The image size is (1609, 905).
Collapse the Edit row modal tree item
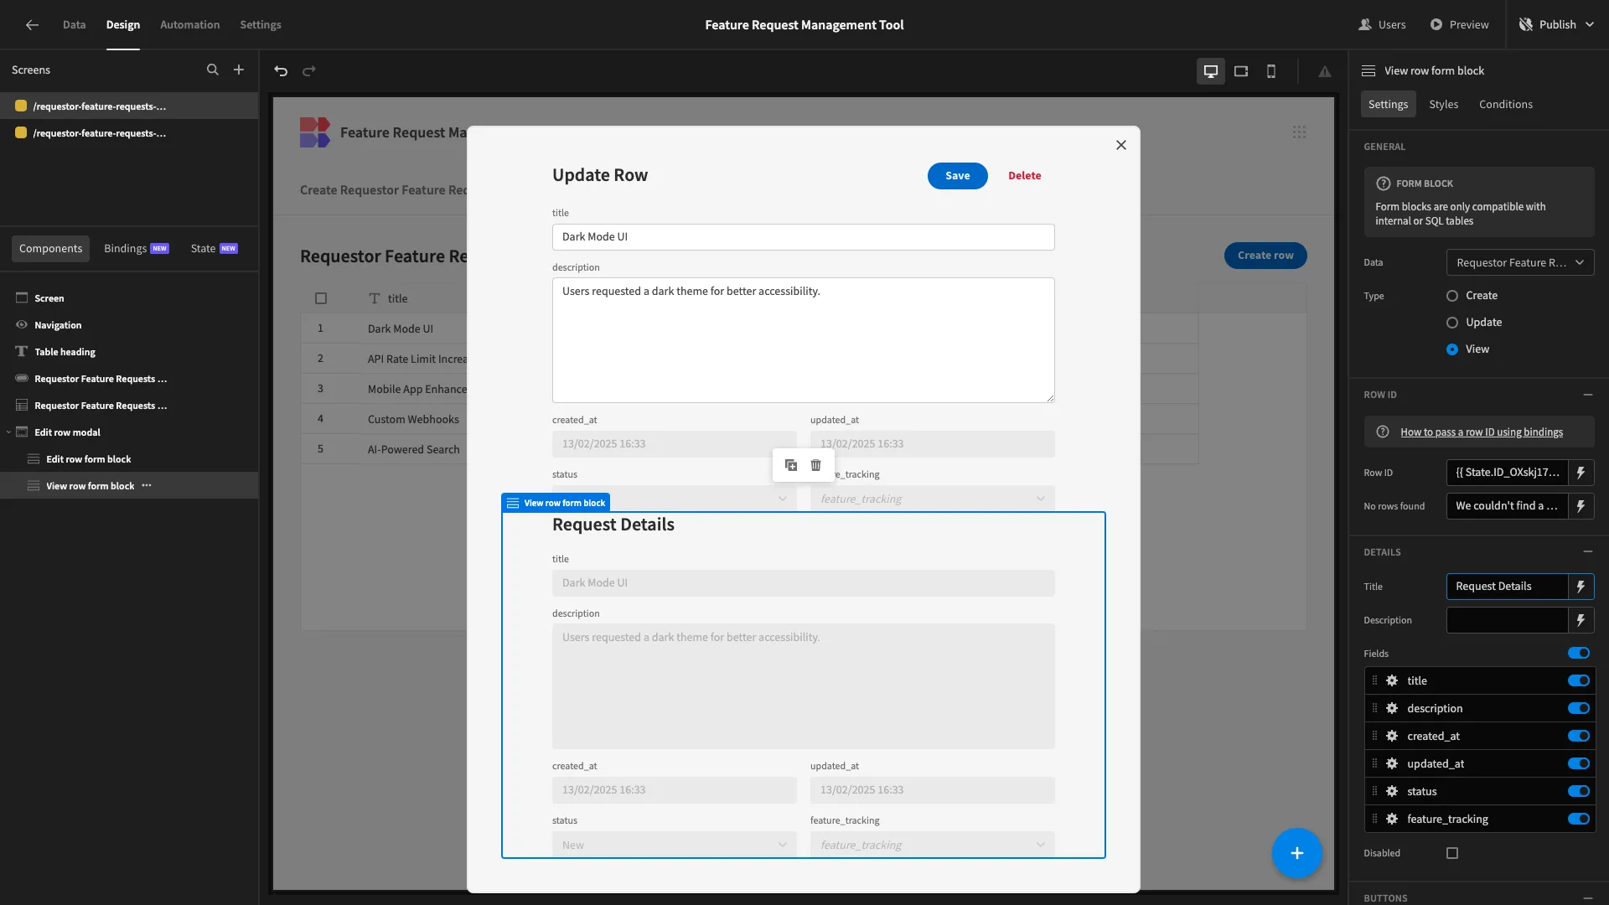point(8,432)
